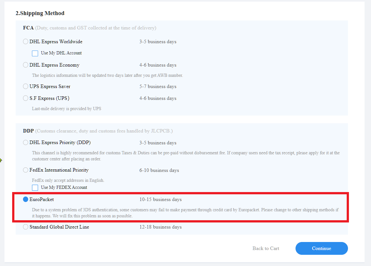The width and height of the screenshot is (371, 266).
Task: Click the FedEx English addresses only note
Action: pyautogui.click(x=68, y=180)
